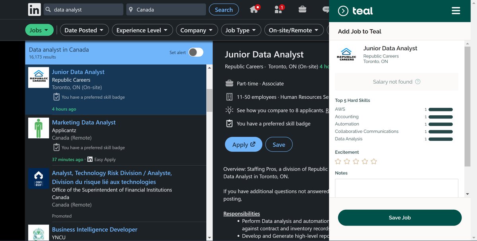Viewport: 477px width, 241px height.
Task: Toggle the Set alert switch
Action: click(196, 52)
